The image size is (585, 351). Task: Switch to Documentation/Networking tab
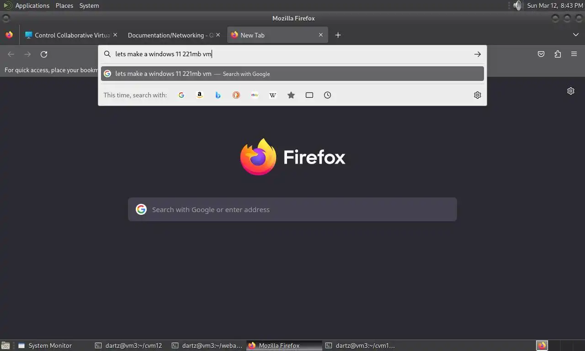pyautogui.click(x=170, y=35)
